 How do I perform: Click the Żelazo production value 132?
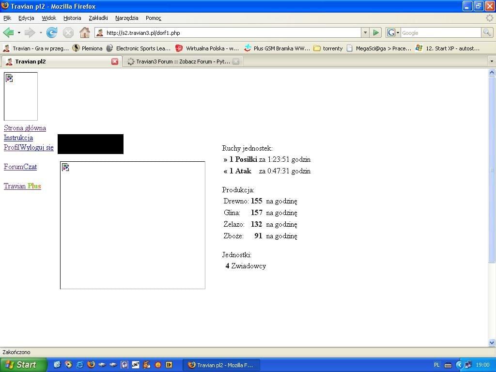point(257,224)
